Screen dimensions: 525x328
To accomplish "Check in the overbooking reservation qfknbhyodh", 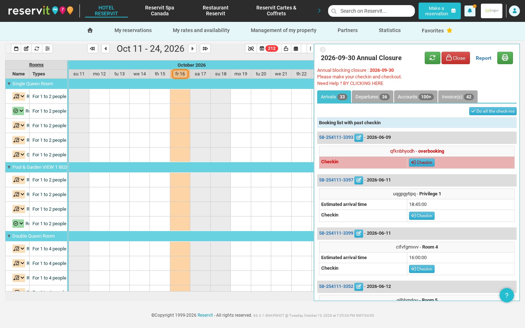I will pyautogui.click(x=422, y=163).
